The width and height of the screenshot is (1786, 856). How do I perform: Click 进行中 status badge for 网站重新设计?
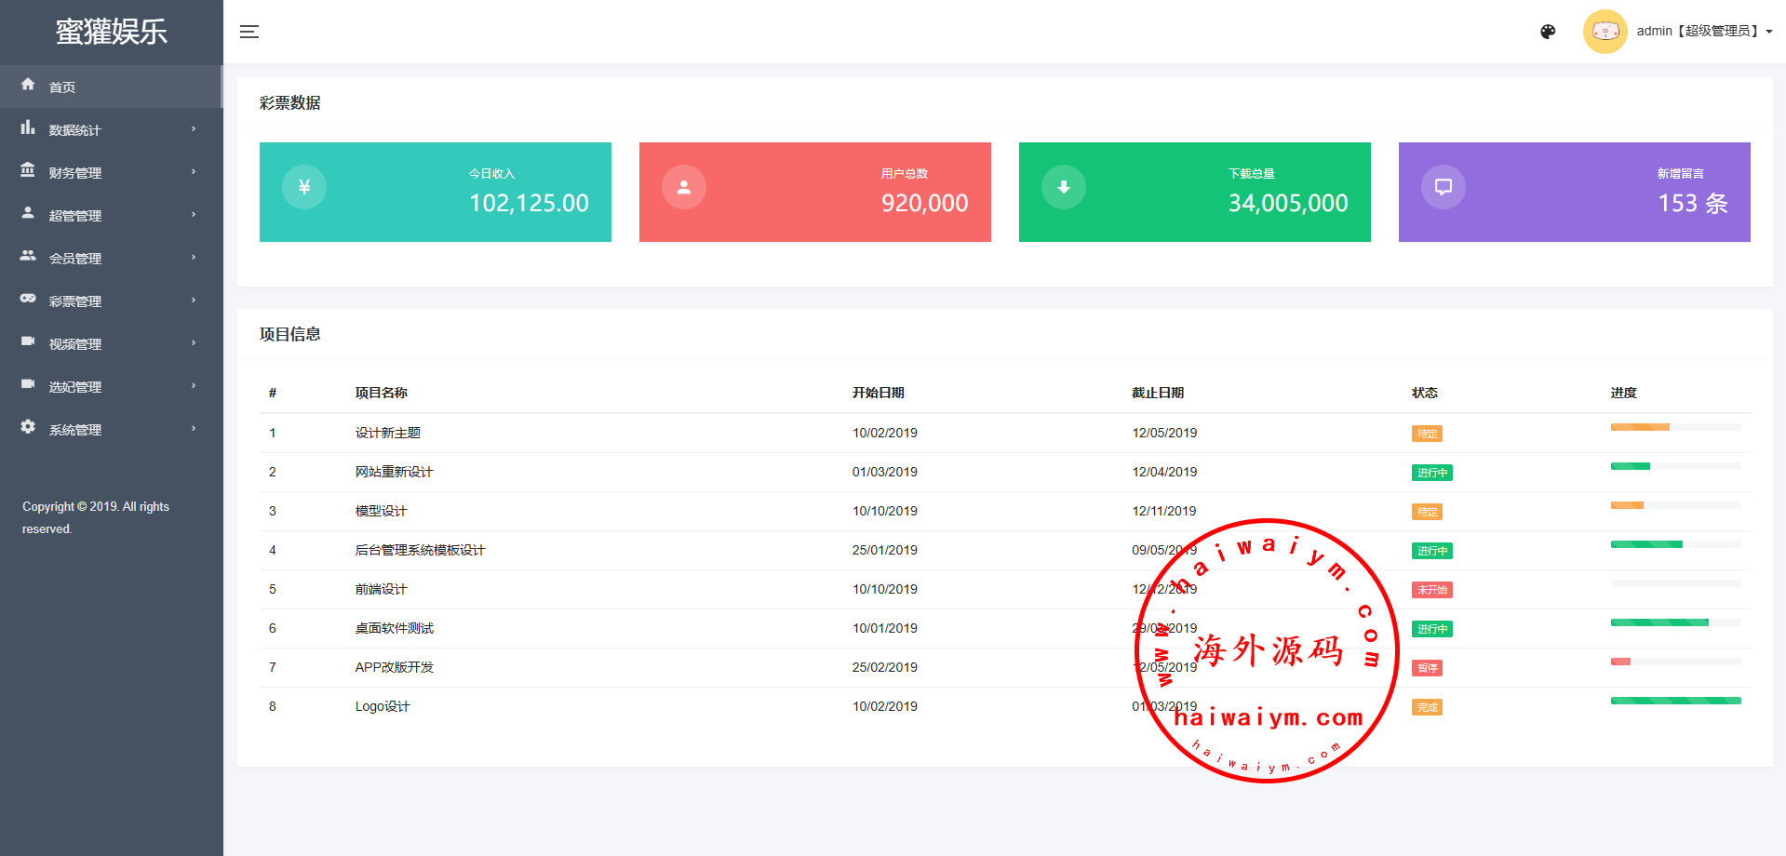pos(1431,473)
